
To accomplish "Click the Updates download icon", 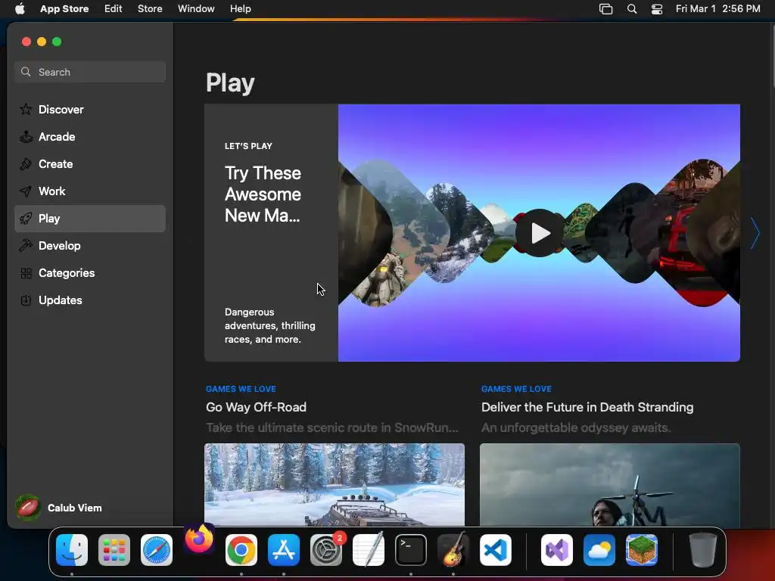I will (x=26, y=300).
